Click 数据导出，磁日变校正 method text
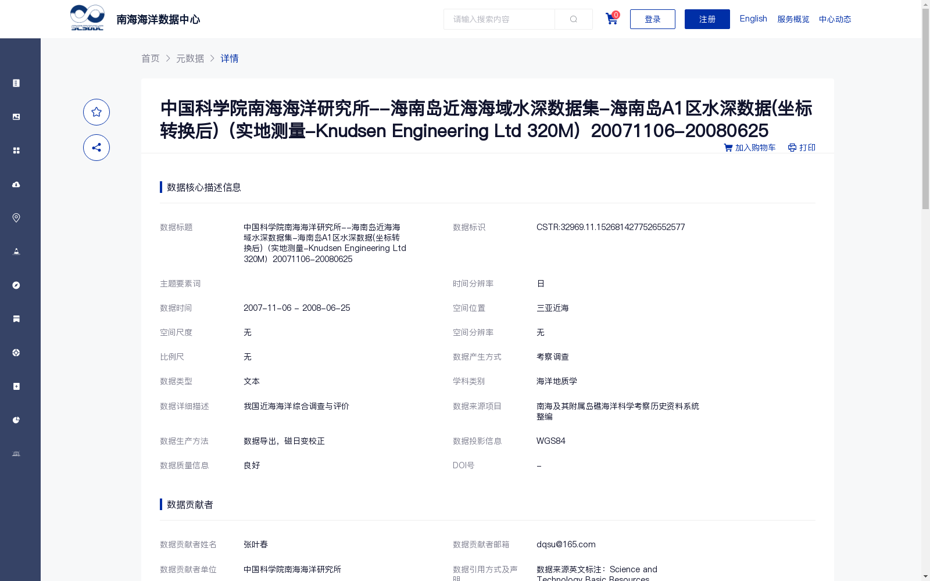 (x=284, y=441)
